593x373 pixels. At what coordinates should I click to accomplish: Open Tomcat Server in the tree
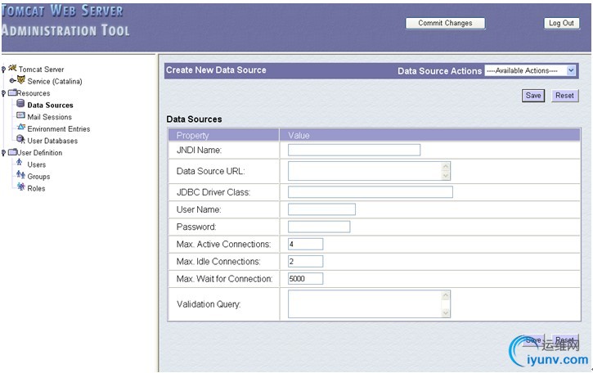coord(41,70)
